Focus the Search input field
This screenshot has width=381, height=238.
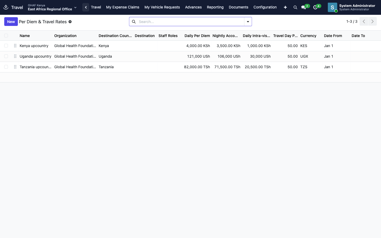[x=190, y=22]
